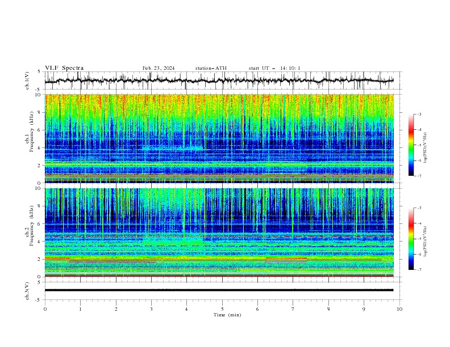Screen dimensions: 450x347
Task: Select the "start UT = 14:10:1" header text
Action: [x=274, y=68]
